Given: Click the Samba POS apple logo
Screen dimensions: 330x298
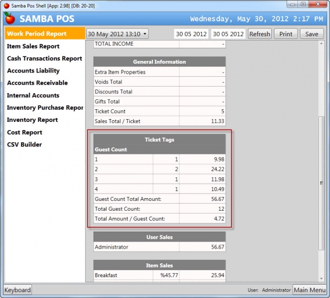Looking at the screenshot, I should coord(10,18).
